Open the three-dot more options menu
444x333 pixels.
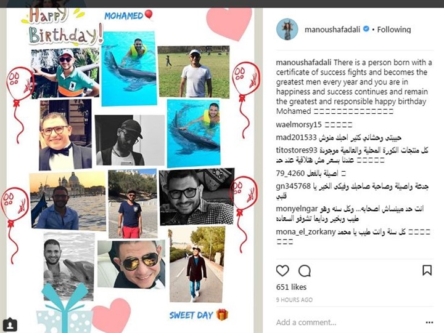coord(429,323)
